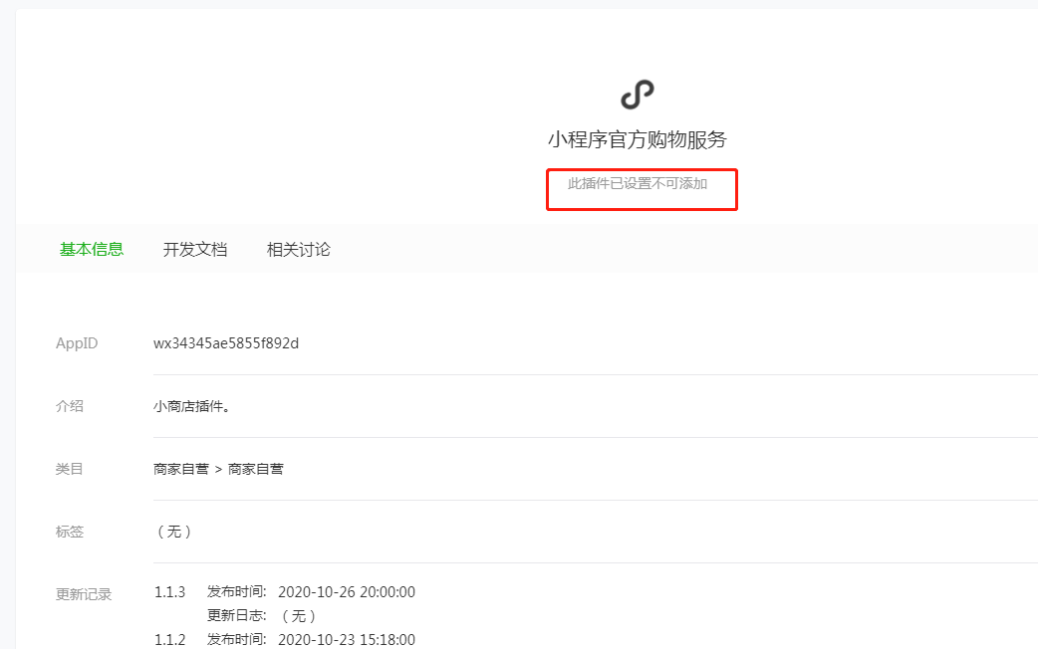Click the AppID value wx34345ae5855f892d
1038x649 pixels.
226,343
